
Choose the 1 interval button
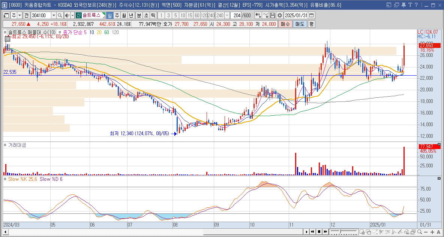pyautogui.click(x=161, y=15)
